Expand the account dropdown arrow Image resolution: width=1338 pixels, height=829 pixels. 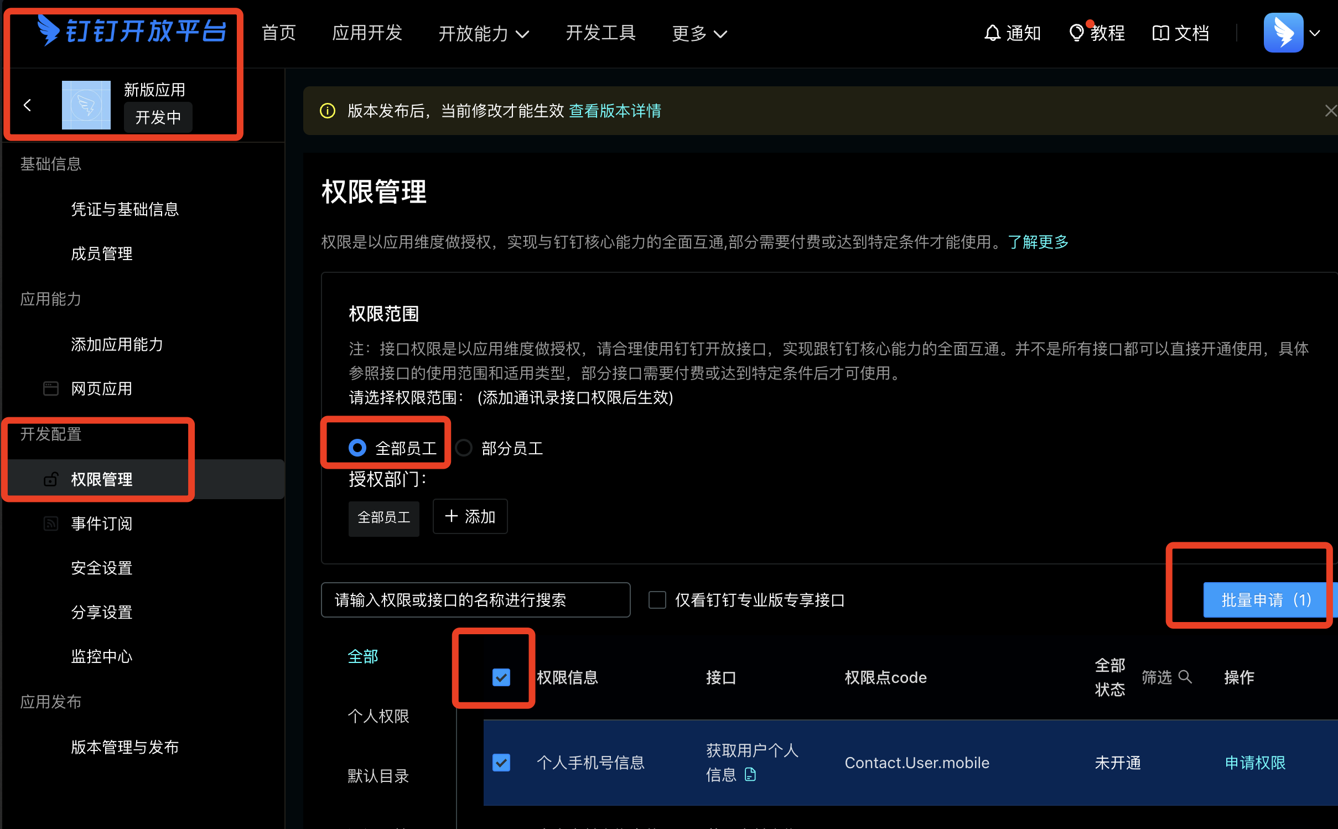tap(1315, 33)
